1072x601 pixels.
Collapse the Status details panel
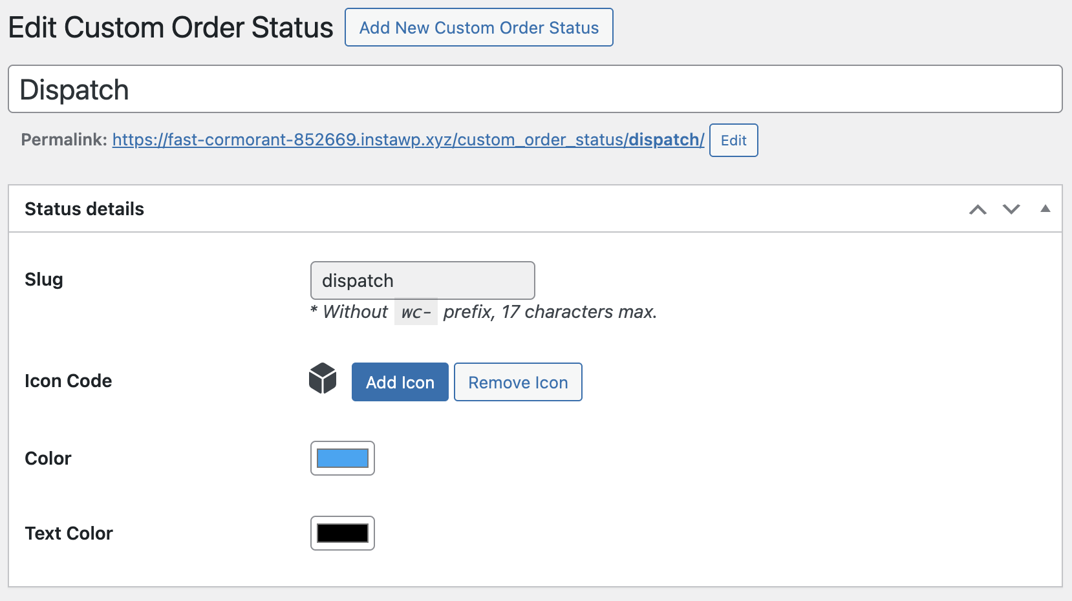click(x=1045, y=209)
